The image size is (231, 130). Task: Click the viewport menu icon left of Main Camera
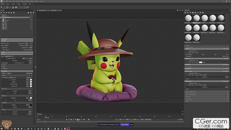click(38, 11)
